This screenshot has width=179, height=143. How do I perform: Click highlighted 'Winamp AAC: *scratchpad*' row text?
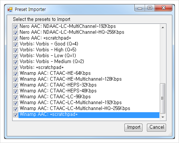click(x=49, y=114)
